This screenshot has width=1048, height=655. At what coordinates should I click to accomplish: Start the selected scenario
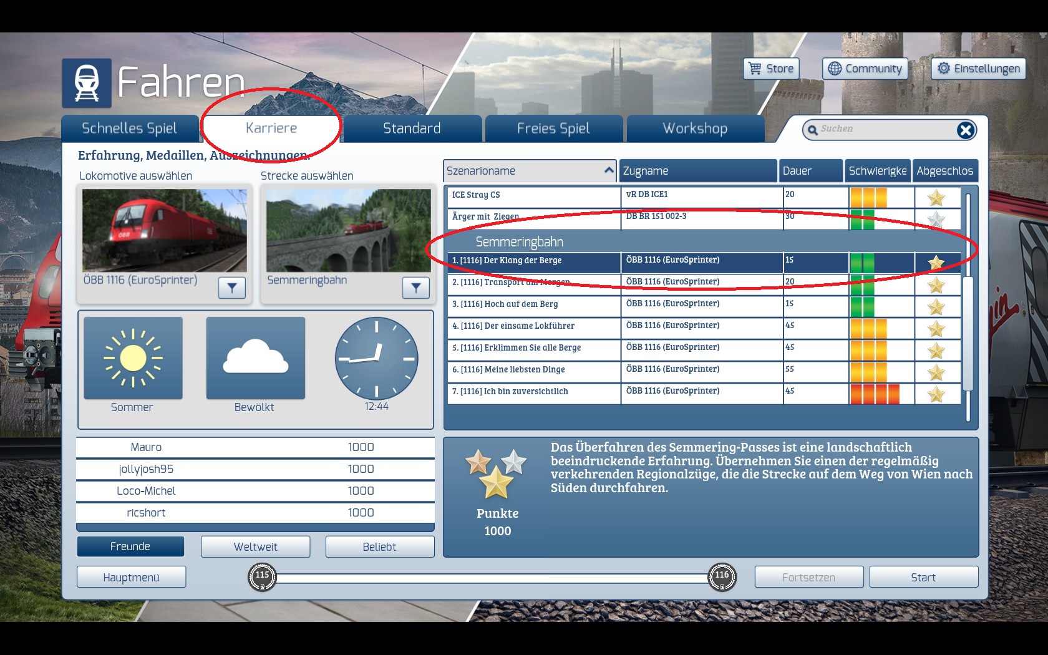[x=923, y=577]
